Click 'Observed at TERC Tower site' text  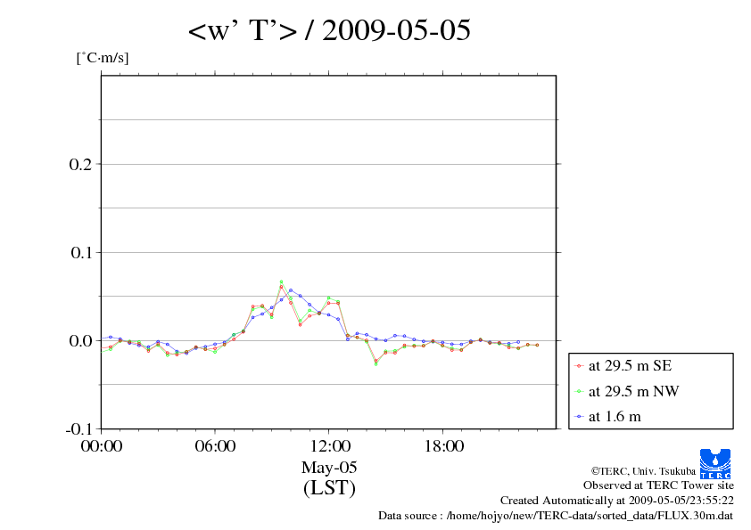(x=658, y=485)
